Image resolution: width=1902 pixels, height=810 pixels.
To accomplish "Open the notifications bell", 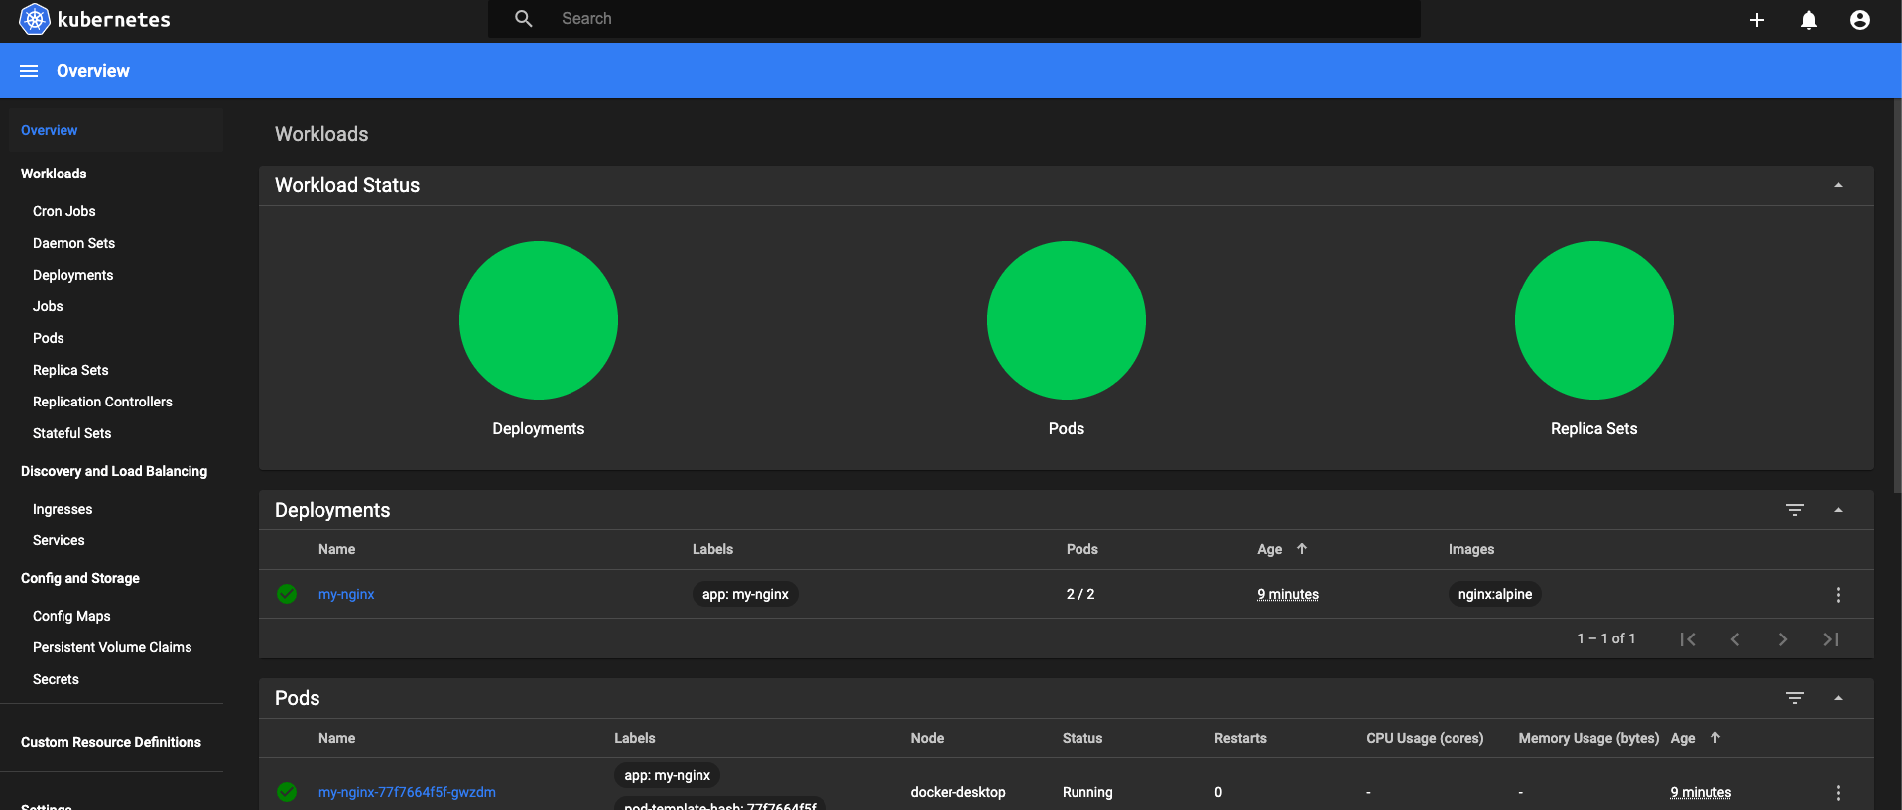I will tap(1809, 20).
